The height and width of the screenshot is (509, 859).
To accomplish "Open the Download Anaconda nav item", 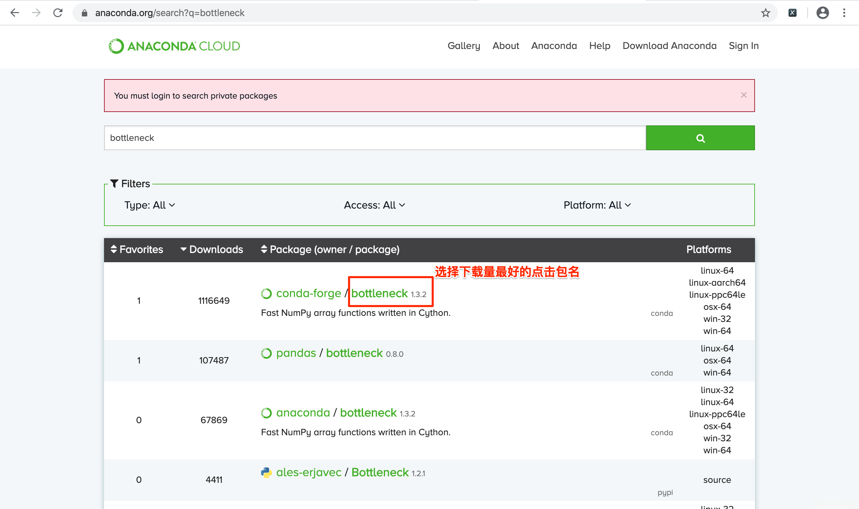I will tap(669, 46).
